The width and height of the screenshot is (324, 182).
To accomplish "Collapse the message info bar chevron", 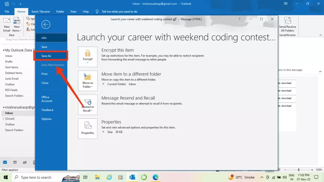I will tap(320, 72).
